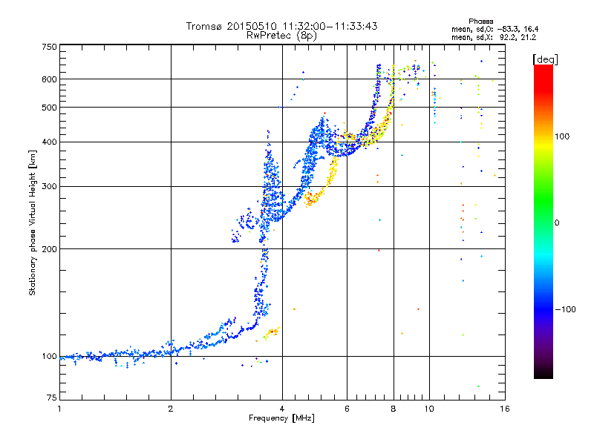594x445 pixels.
Task: Click the 'mean, sd,X: 92.2, 21.2' text
Action: tap(494, 37)
